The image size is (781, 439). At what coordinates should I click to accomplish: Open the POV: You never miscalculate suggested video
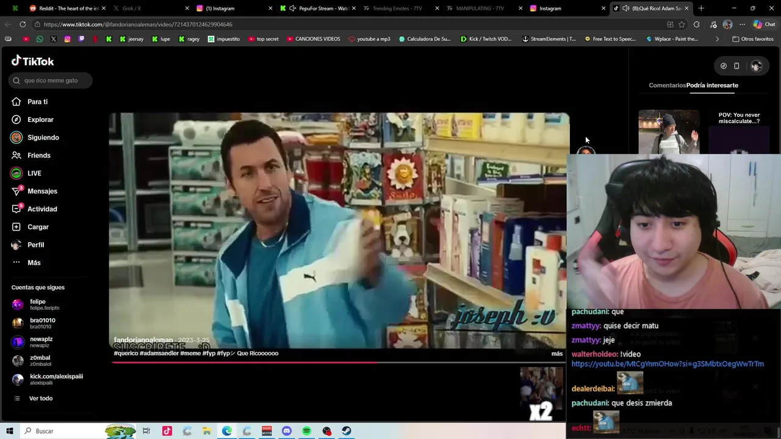(739, 132)
